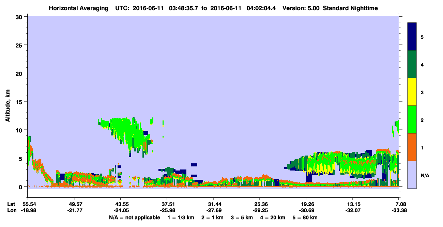The width and height of the screenshot is (443, 227).
Task: Click the 'N/A = not applicable' legend note
Action: pyautogui.click(x=134, y=217)
